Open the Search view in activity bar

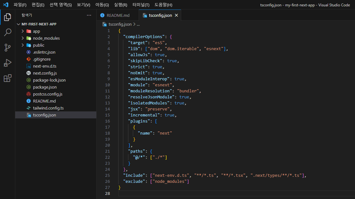[x=8, y=32]
